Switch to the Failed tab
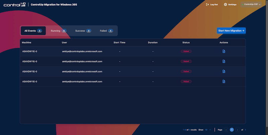Image resolution: width=268 pixels, height=135 pixels. (x=106, y=31)
